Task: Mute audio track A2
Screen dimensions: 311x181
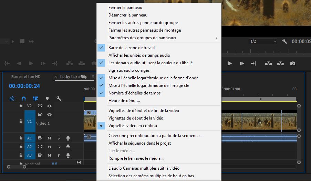Action: 49,147
